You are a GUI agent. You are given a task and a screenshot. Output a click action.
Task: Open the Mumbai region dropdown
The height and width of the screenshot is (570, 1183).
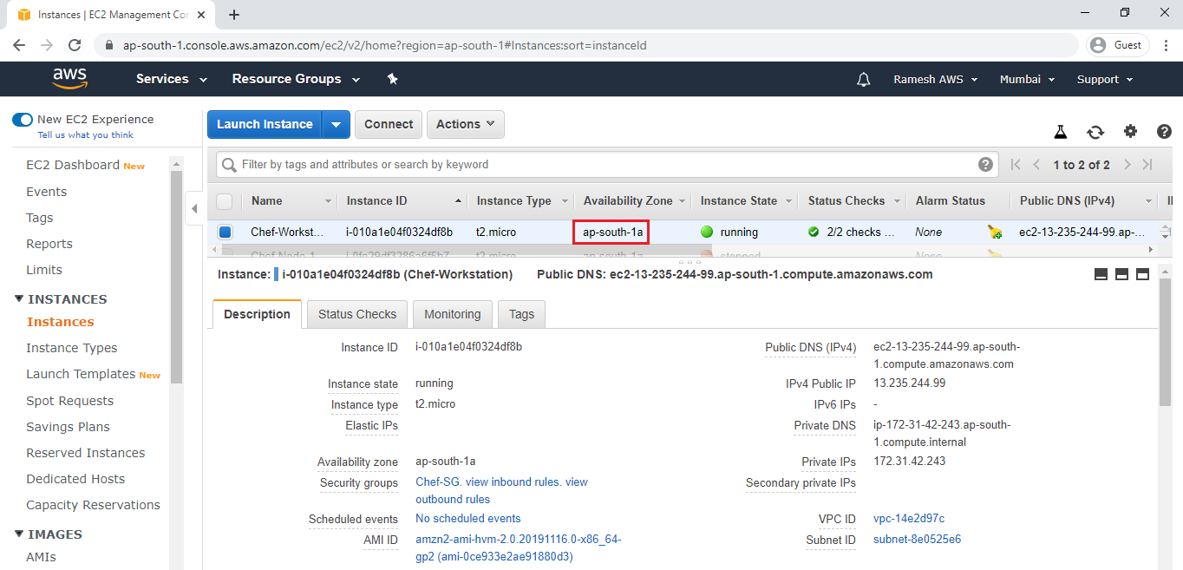click(x=1027, y=79)
